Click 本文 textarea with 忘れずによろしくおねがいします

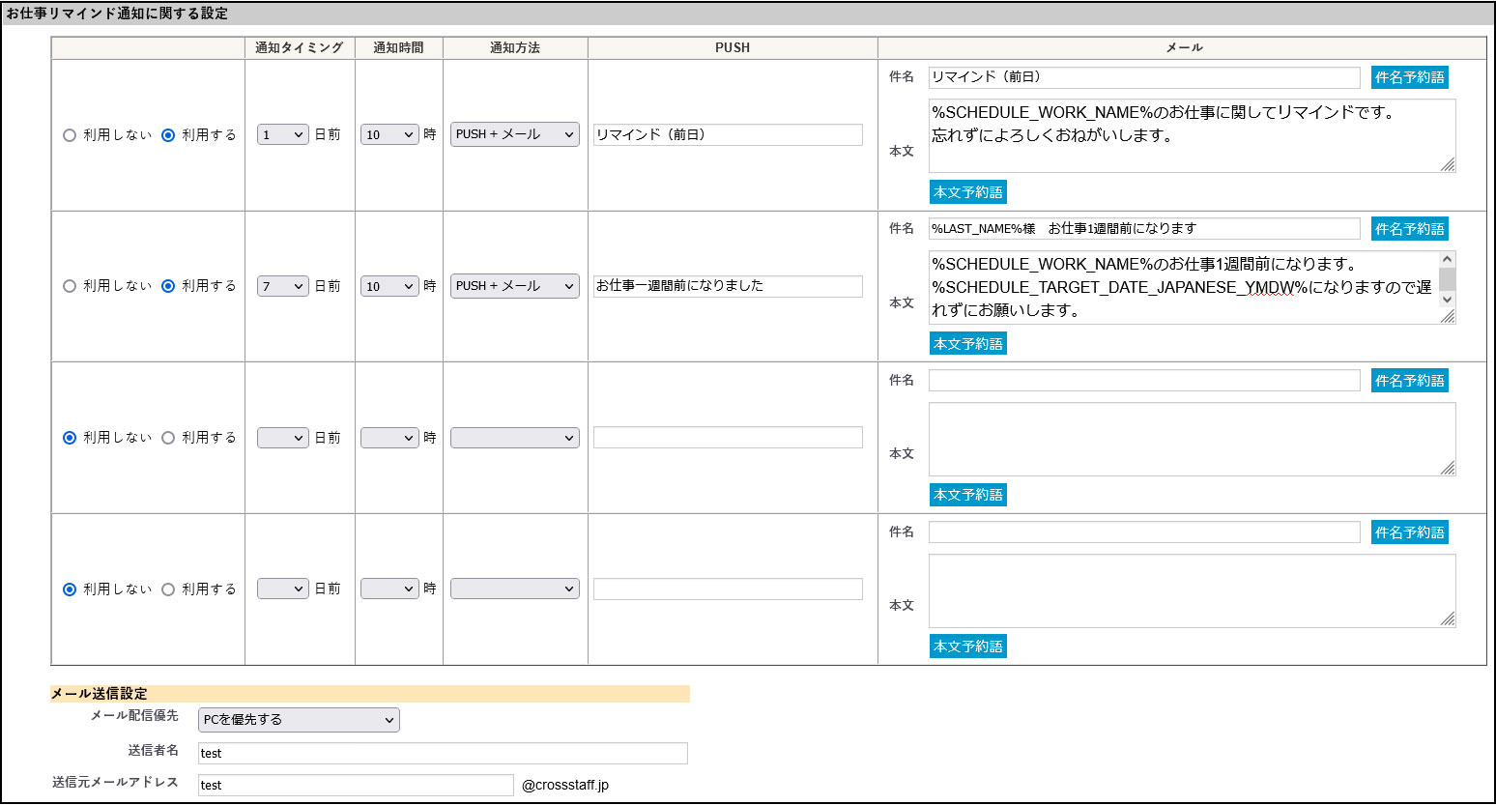pos(1193,136)
